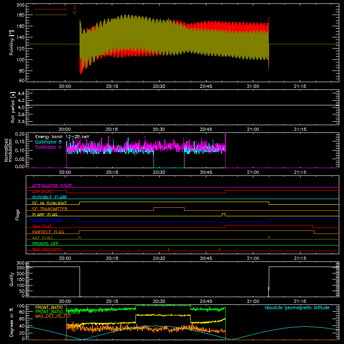Click the 300 value on Quality axis
The height and width of the screenshot is (344, 344).
(x=21, y=263)
